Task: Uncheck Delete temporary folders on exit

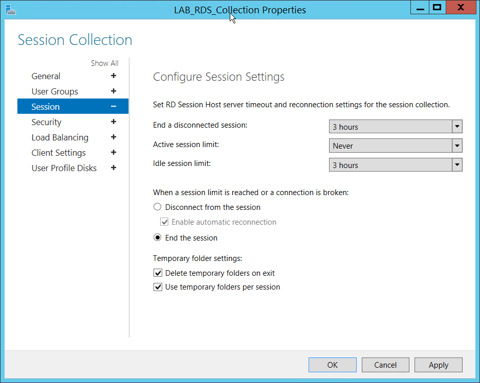Action: click(158, 273)
